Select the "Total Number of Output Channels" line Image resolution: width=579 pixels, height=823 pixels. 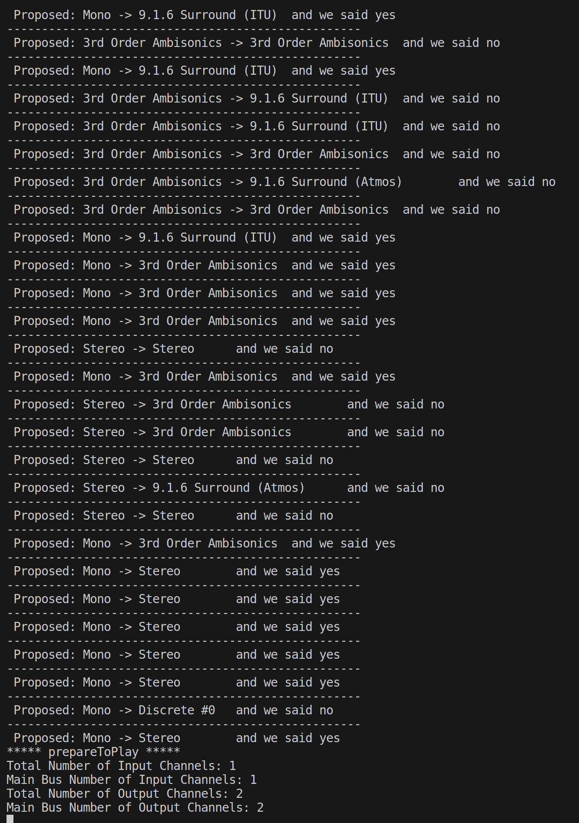(x=124, y=793)
